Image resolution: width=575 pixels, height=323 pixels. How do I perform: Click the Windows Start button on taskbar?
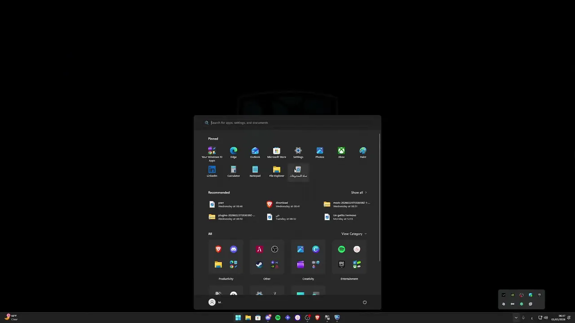coord(238,318)
